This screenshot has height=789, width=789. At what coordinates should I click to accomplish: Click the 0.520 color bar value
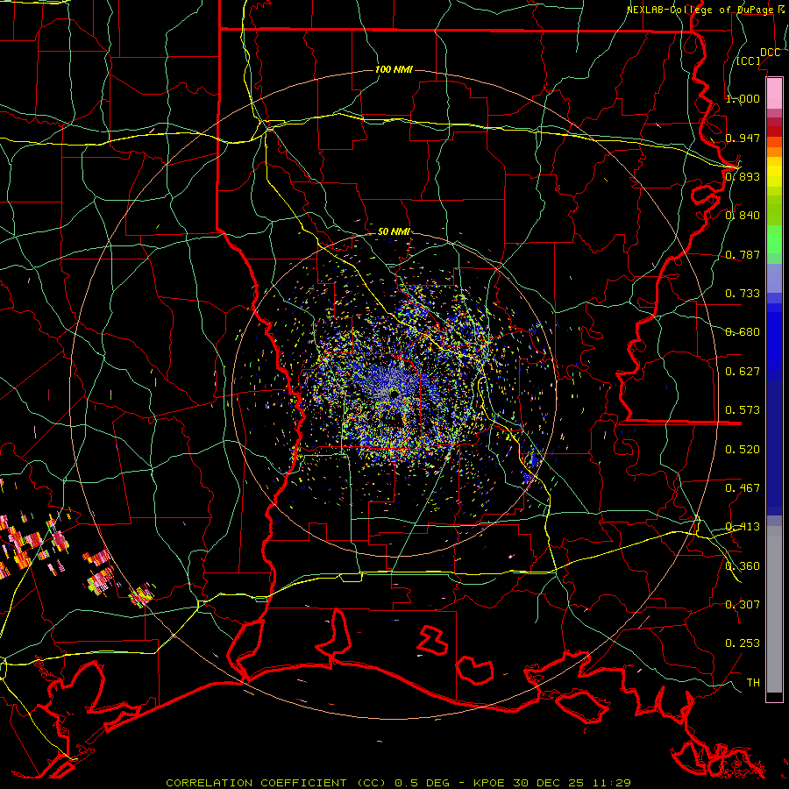click(743, 450)
